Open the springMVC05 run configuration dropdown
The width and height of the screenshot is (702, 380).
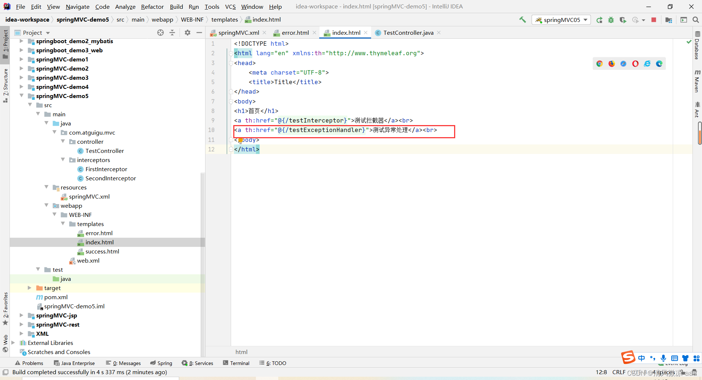561,20
